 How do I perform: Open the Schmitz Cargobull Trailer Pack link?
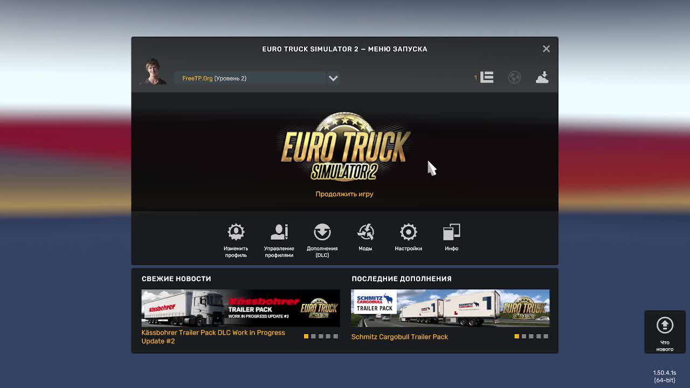(399, 337)
